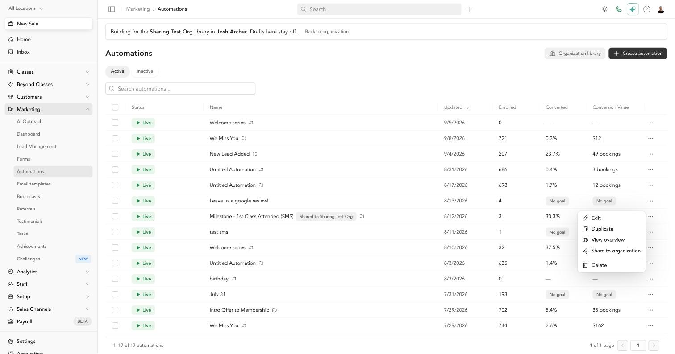Toggle the select-all header checkbox
This screenshot has width=675, height=354.
pos(115,107)
